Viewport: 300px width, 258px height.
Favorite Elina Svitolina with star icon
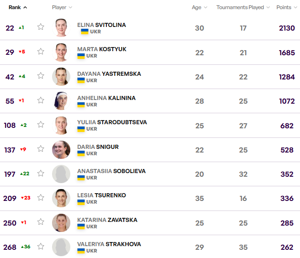click(x=41, y=27)
